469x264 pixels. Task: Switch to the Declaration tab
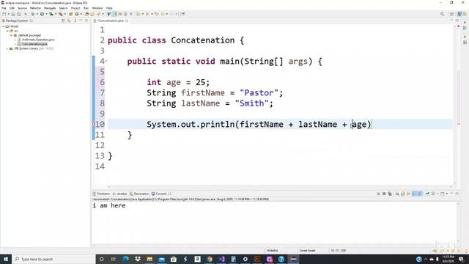139,194
